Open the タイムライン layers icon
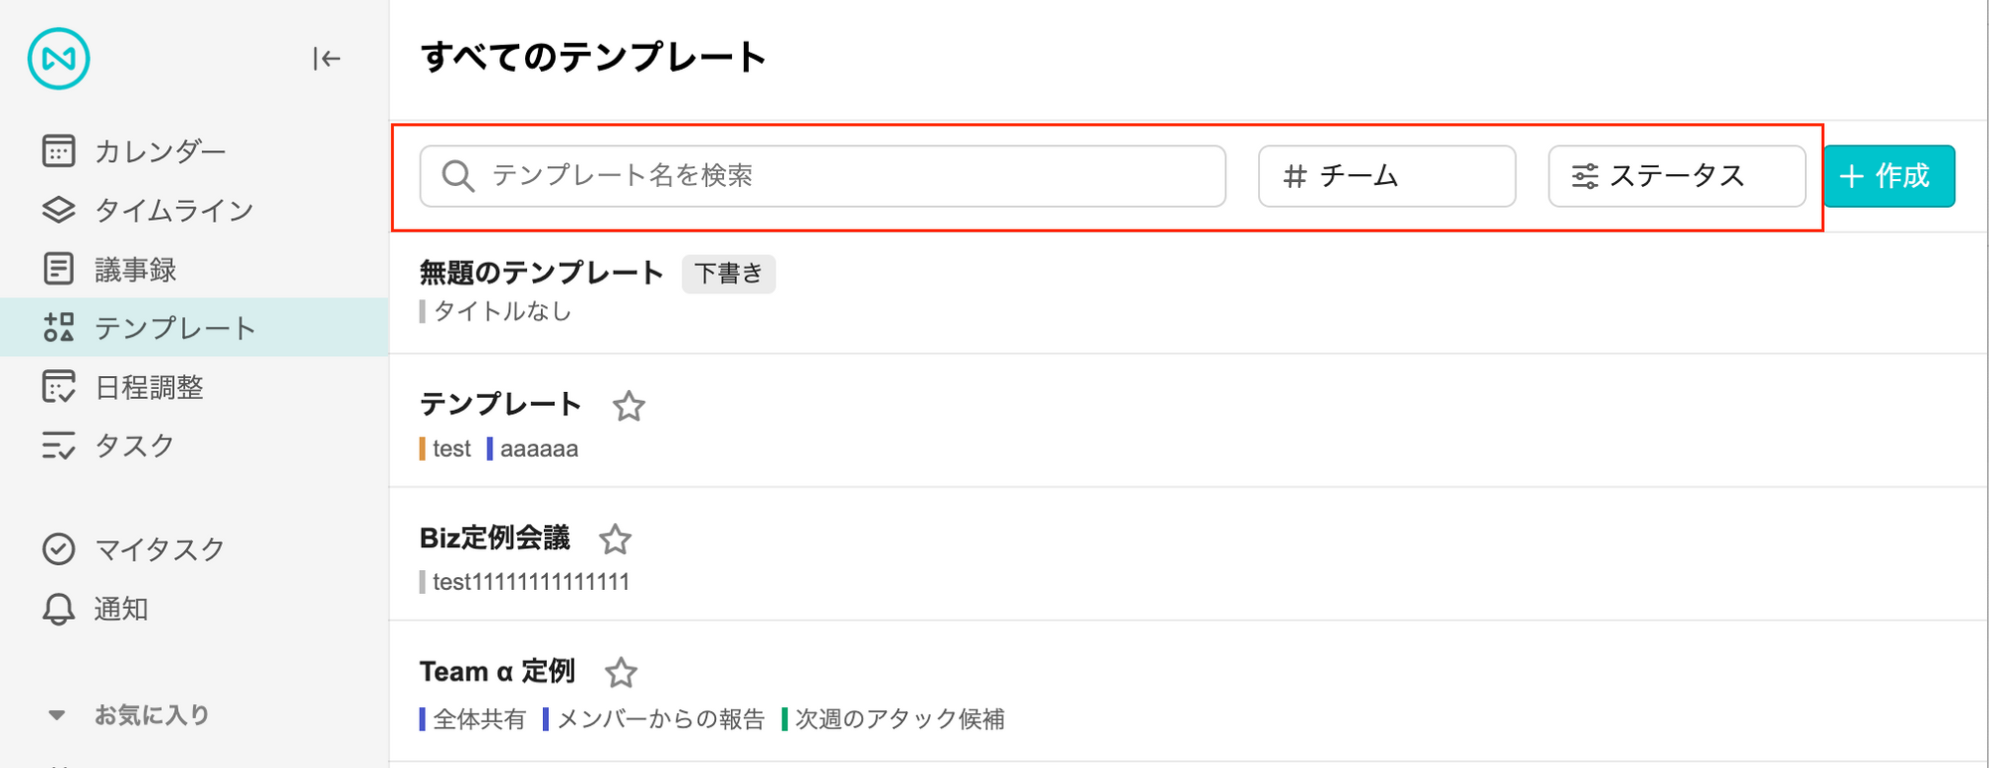 coord(59,210)
